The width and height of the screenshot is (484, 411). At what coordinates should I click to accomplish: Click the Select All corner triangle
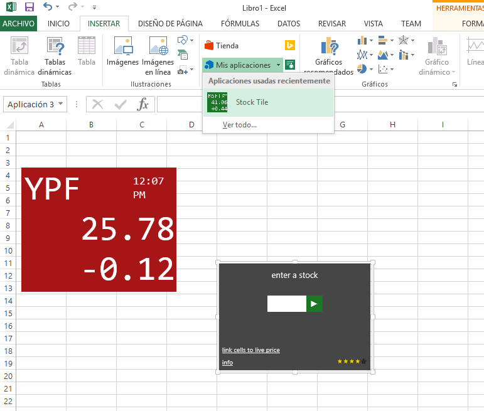coord(10,125)
